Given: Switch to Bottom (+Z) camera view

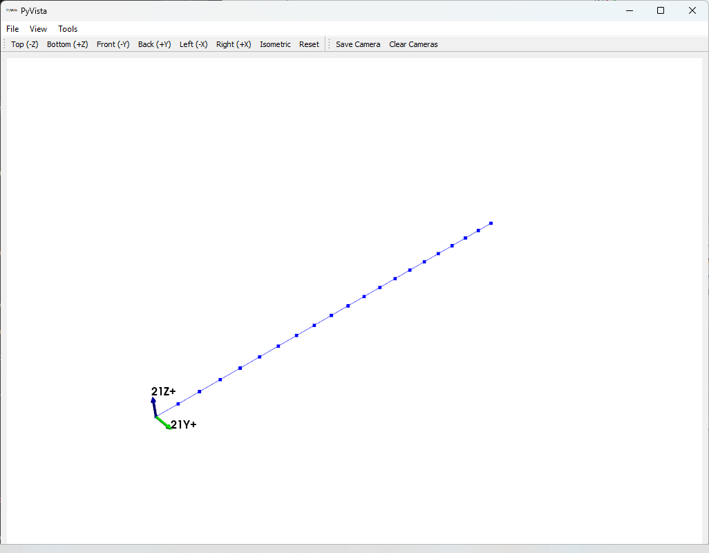Looking at the screenshot, I should pyautogui.click(x=67, y=44).
